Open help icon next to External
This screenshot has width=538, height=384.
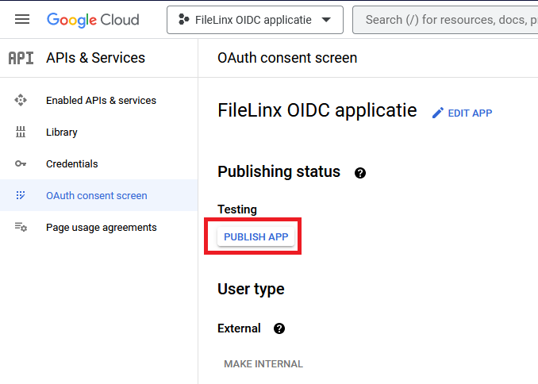(279, 328)
